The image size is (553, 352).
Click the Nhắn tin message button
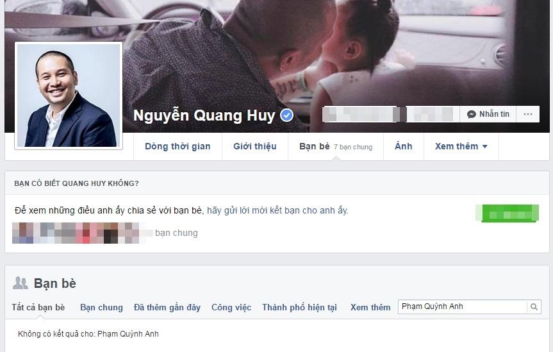coord(488,114)
